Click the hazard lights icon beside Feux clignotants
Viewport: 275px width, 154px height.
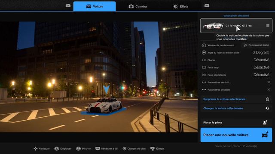click(204, 75)
